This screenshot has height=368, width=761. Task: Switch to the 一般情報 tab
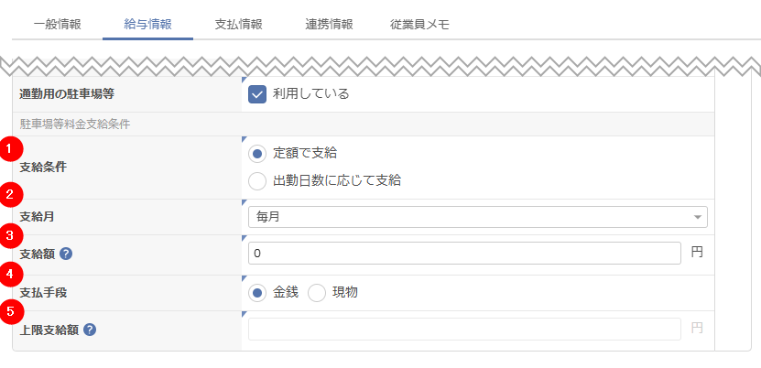click(x=57, y=24)
